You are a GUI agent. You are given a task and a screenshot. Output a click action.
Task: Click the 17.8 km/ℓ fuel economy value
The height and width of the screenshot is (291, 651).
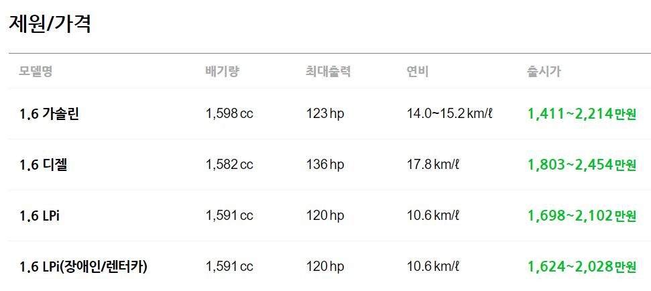pyautogui.click(x=432, y=165)
